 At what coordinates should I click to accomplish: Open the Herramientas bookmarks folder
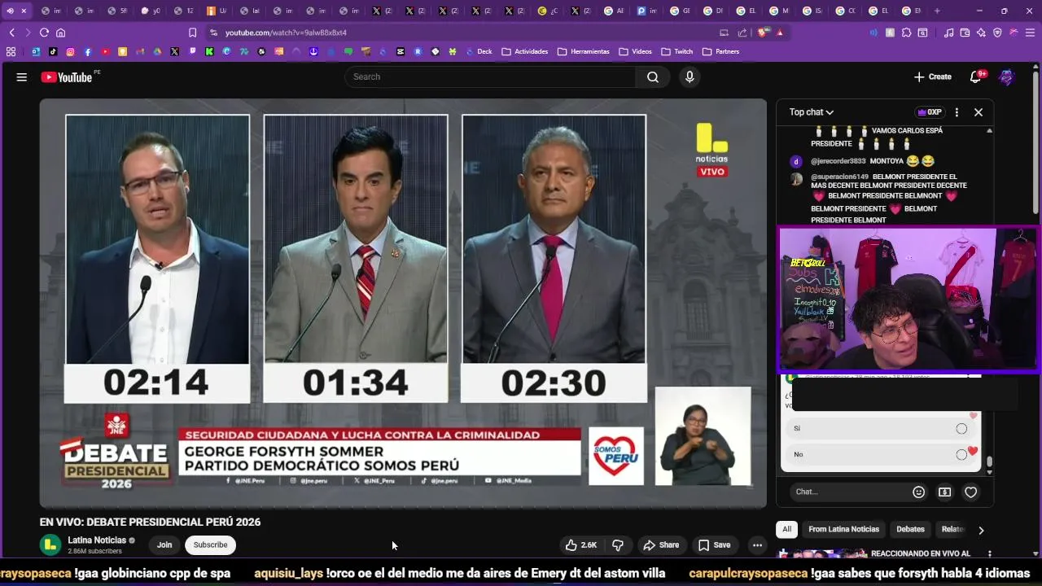(x=584, y=51)
